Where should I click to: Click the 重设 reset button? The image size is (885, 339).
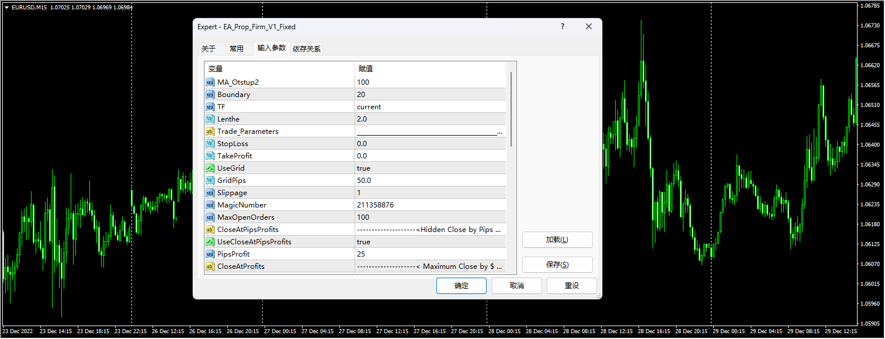coord(571,286)
